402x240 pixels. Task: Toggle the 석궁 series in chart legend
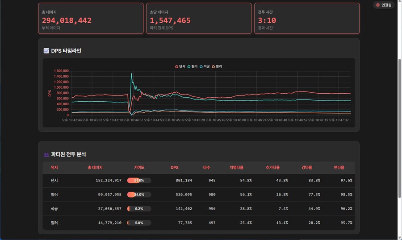(205, 66)
